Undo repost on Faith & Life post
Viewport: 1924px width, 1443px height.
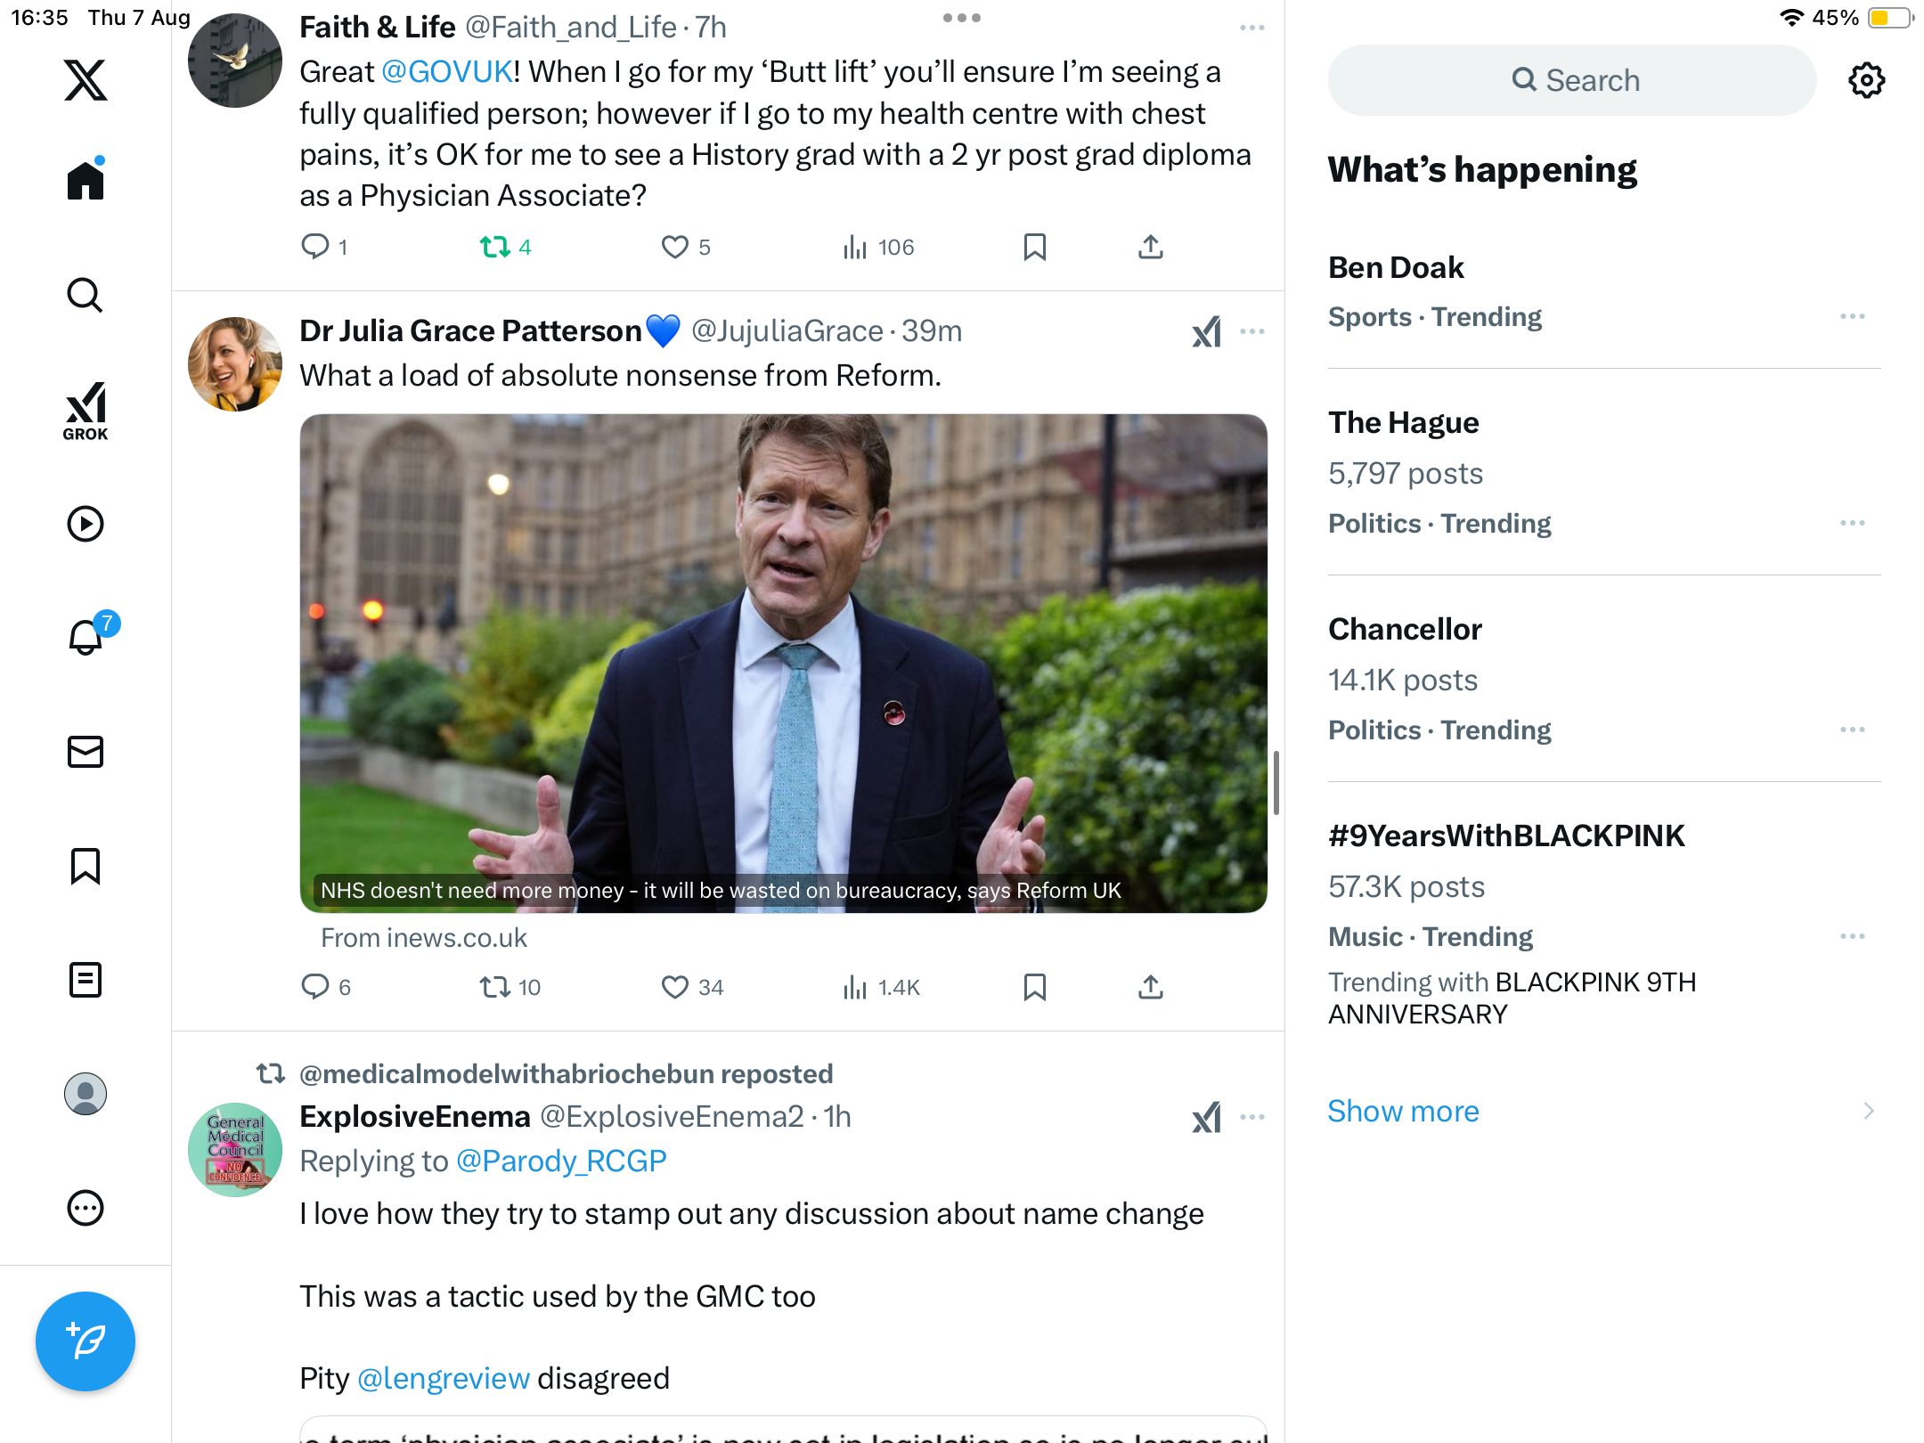(x=494, y=247)
